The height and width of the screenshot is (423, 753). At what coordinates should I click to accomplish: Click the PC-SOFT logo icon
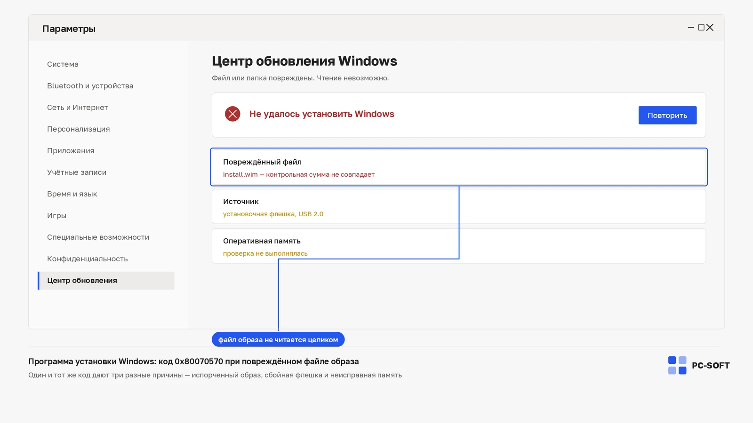click(677, 365)
